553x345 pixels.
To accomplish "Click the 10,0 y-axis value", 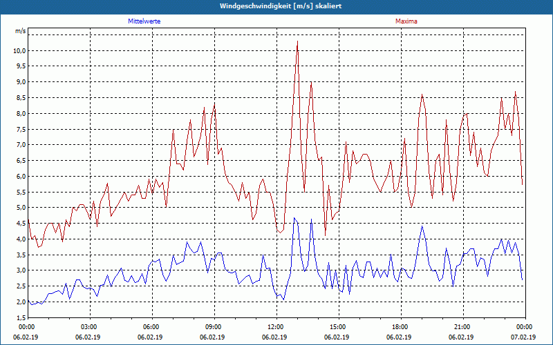I will point(20,50).
